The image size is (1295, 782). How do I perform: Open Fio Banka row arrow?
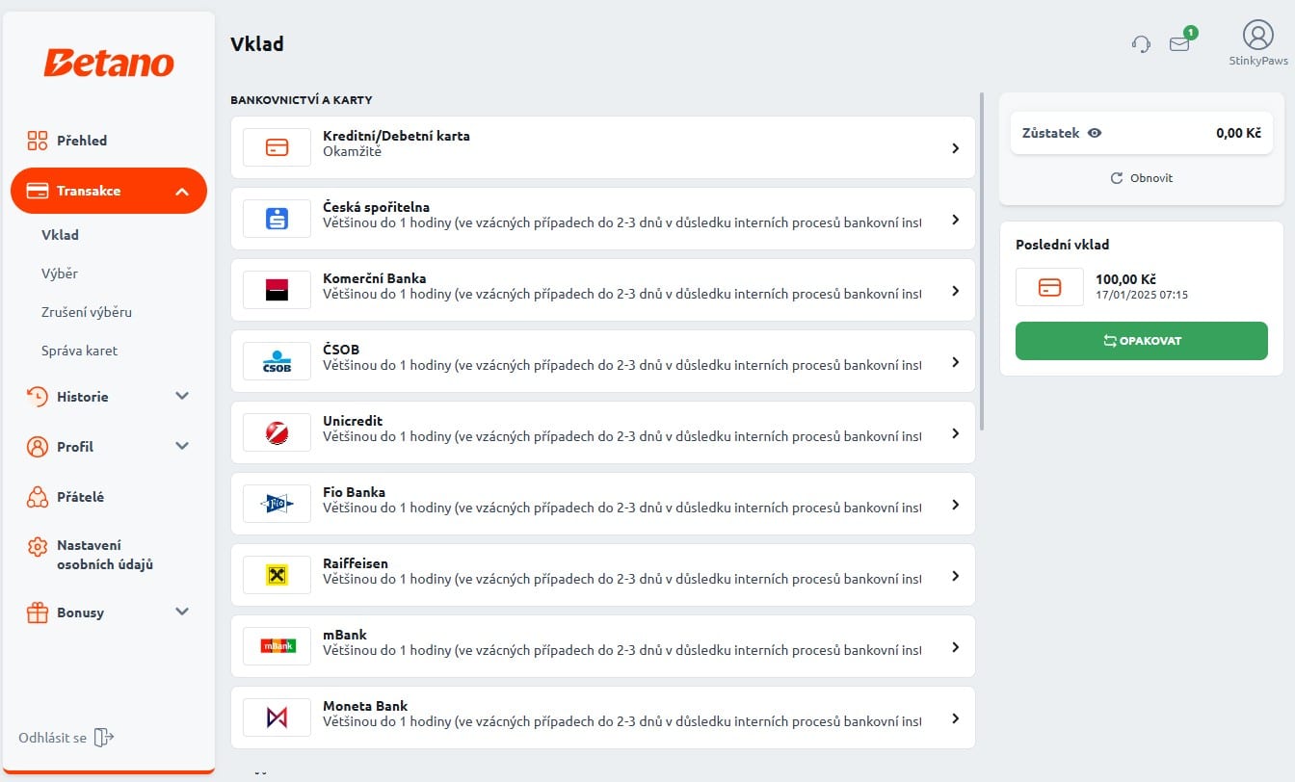956,505
